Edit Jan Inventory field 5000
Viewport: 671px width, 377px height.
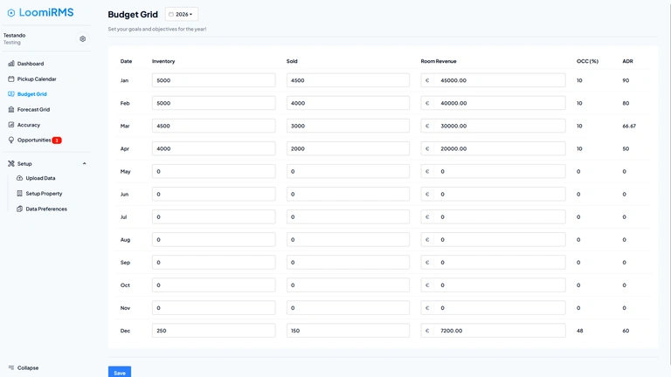pos(213,80)
